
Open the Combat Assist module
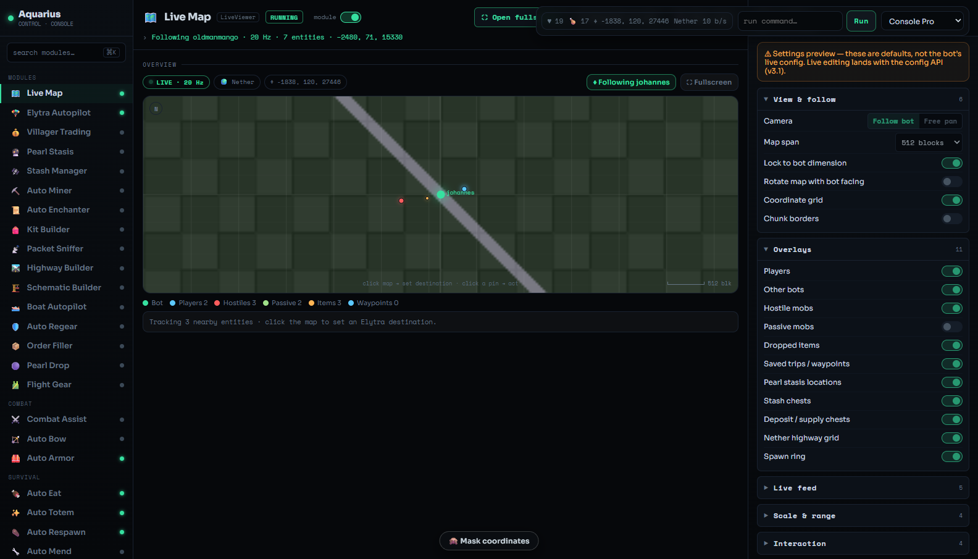tap(67, 419)
